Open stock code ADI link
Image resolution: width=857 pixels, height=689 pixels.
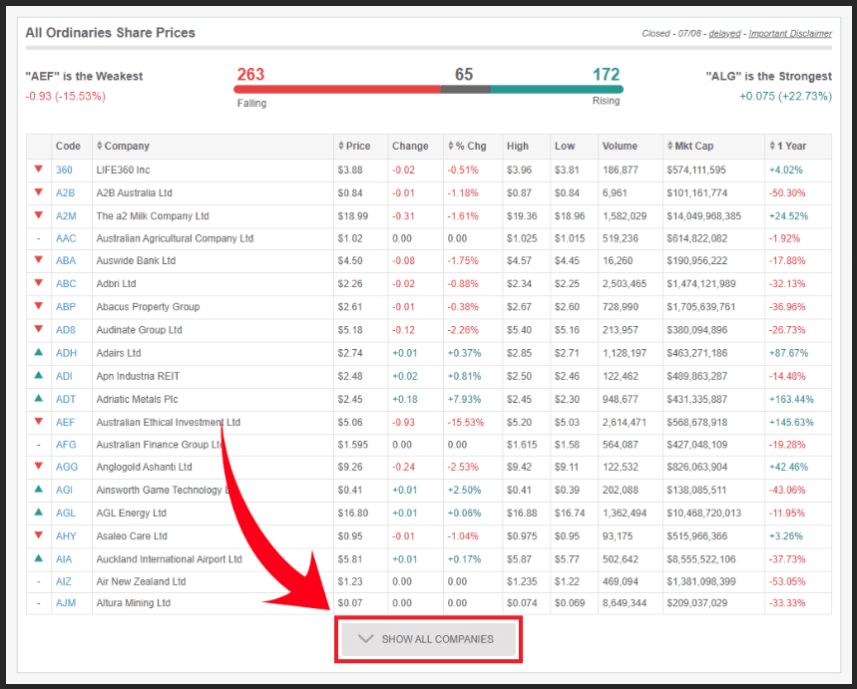64,376
